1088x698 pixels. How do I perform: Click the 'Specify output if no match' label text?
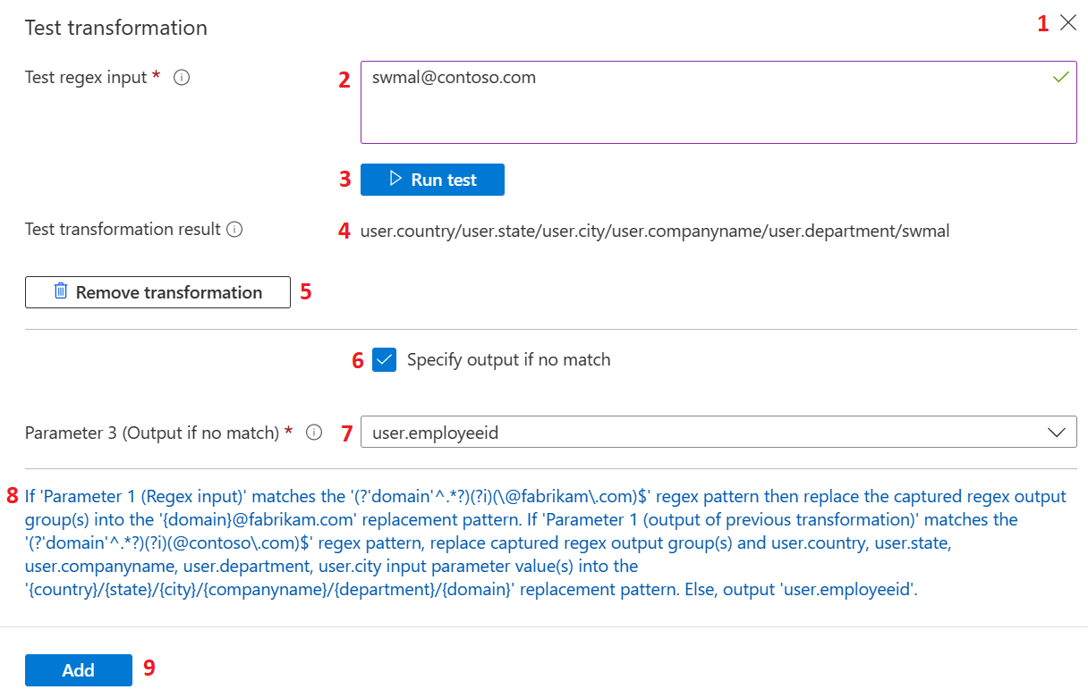coord(508,360)
